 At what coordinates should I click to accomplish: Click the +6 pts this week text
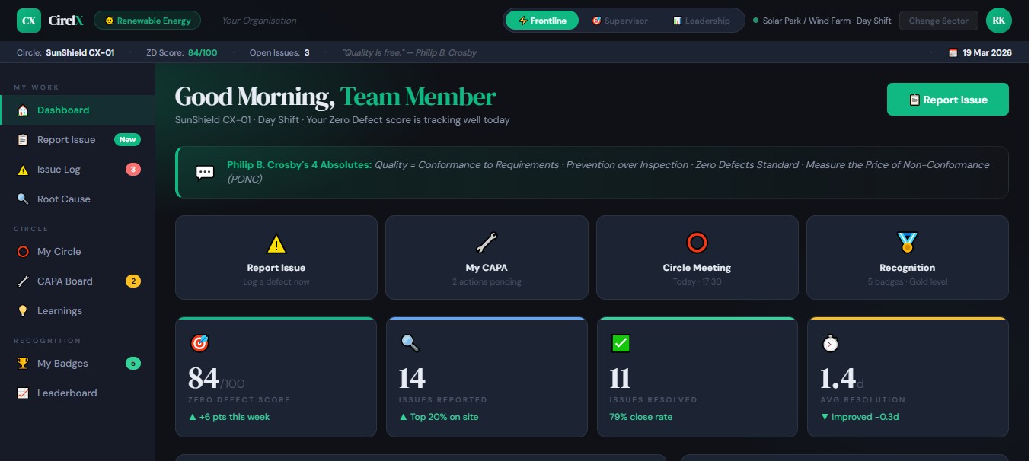click(228, 417)
